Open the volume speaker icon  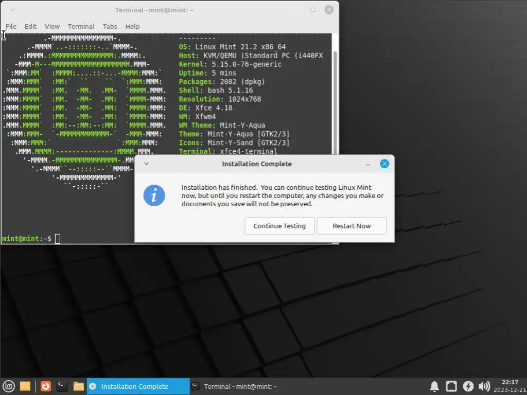coord(484,387)
